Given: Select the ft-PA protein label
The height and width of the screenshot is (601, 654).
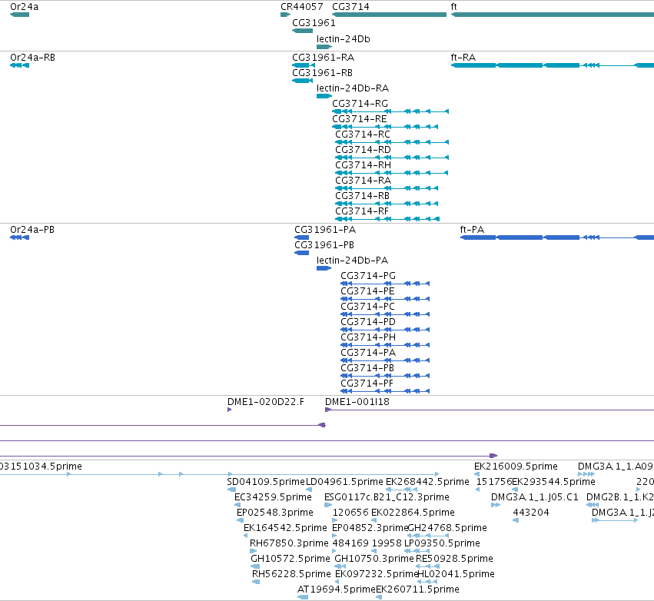Looking at the screenshot, I should 472,229.
